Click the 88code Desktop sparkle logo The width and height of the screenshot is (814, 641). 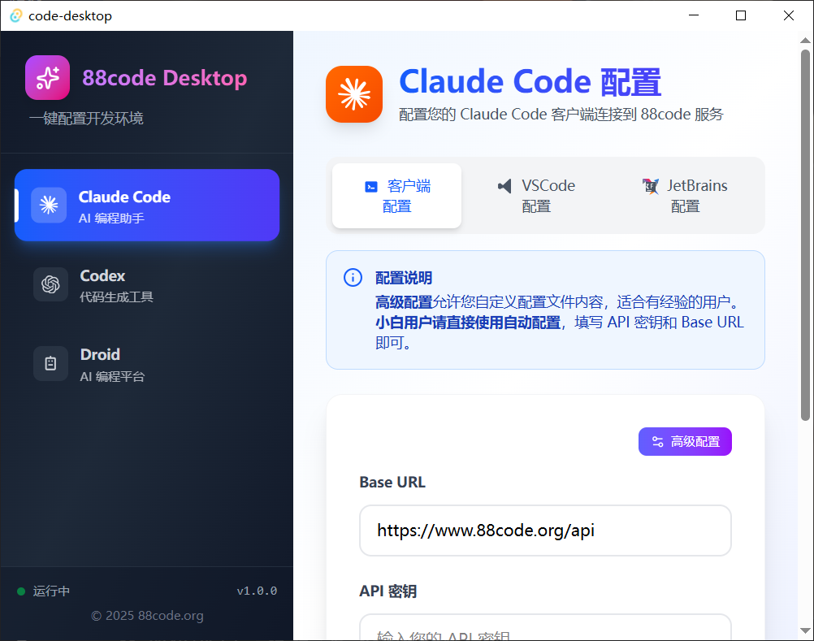click(48, 78)
